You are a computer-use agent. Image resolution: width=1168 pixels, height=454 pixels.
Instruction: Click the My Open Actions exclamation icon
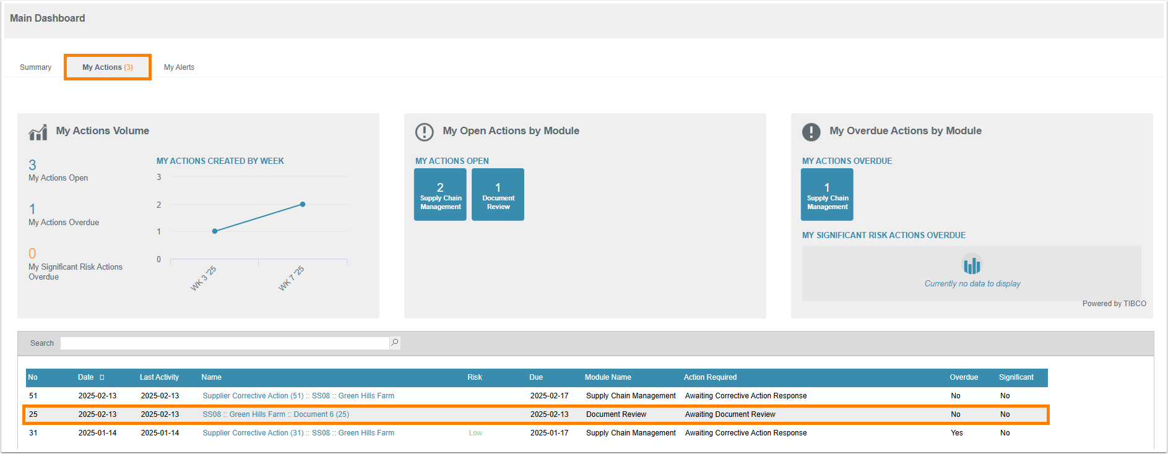[x=424, y=132]
